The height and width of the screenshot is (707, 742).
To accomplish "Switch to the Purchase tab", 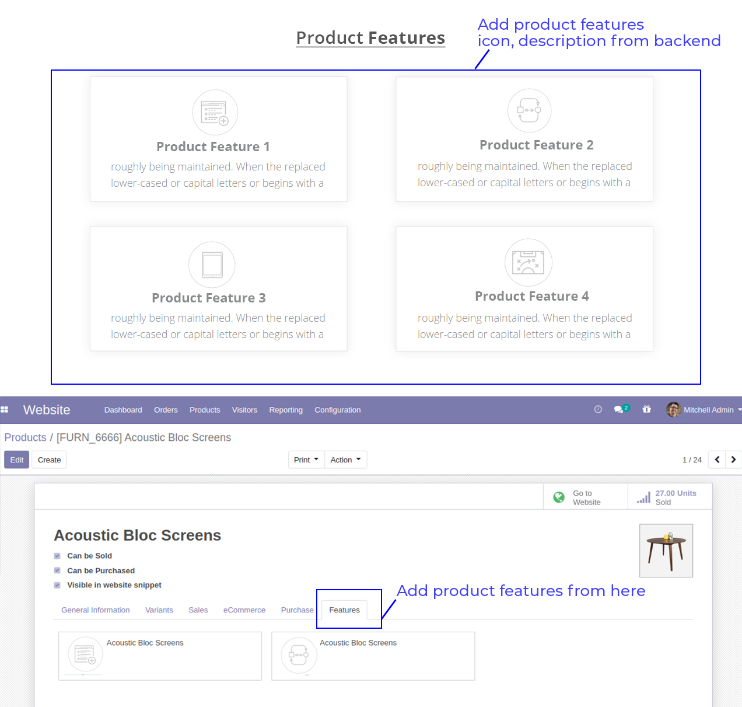I will tap(297, 610).
